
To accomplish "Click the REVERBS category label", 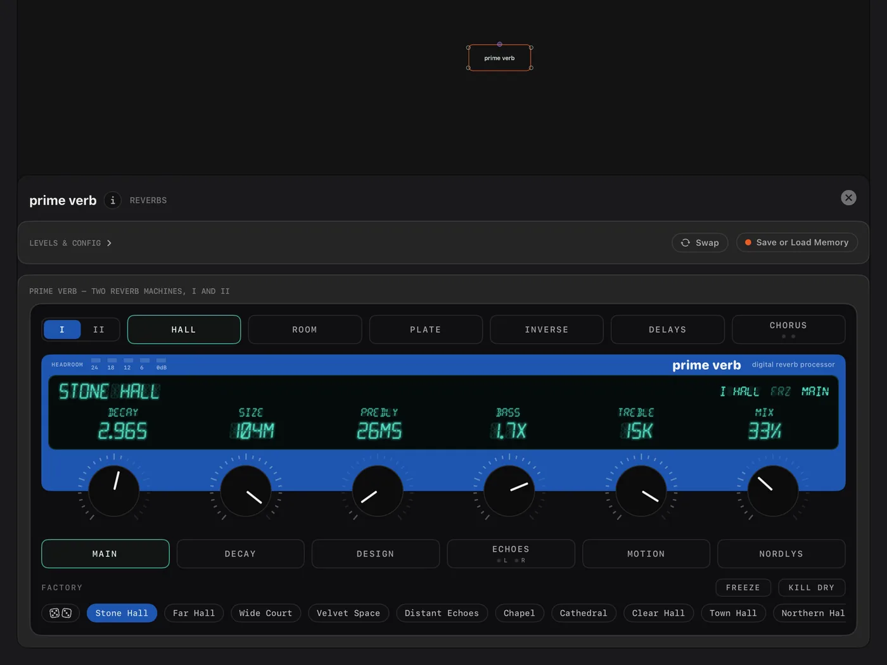I will (x=148, y=200).
